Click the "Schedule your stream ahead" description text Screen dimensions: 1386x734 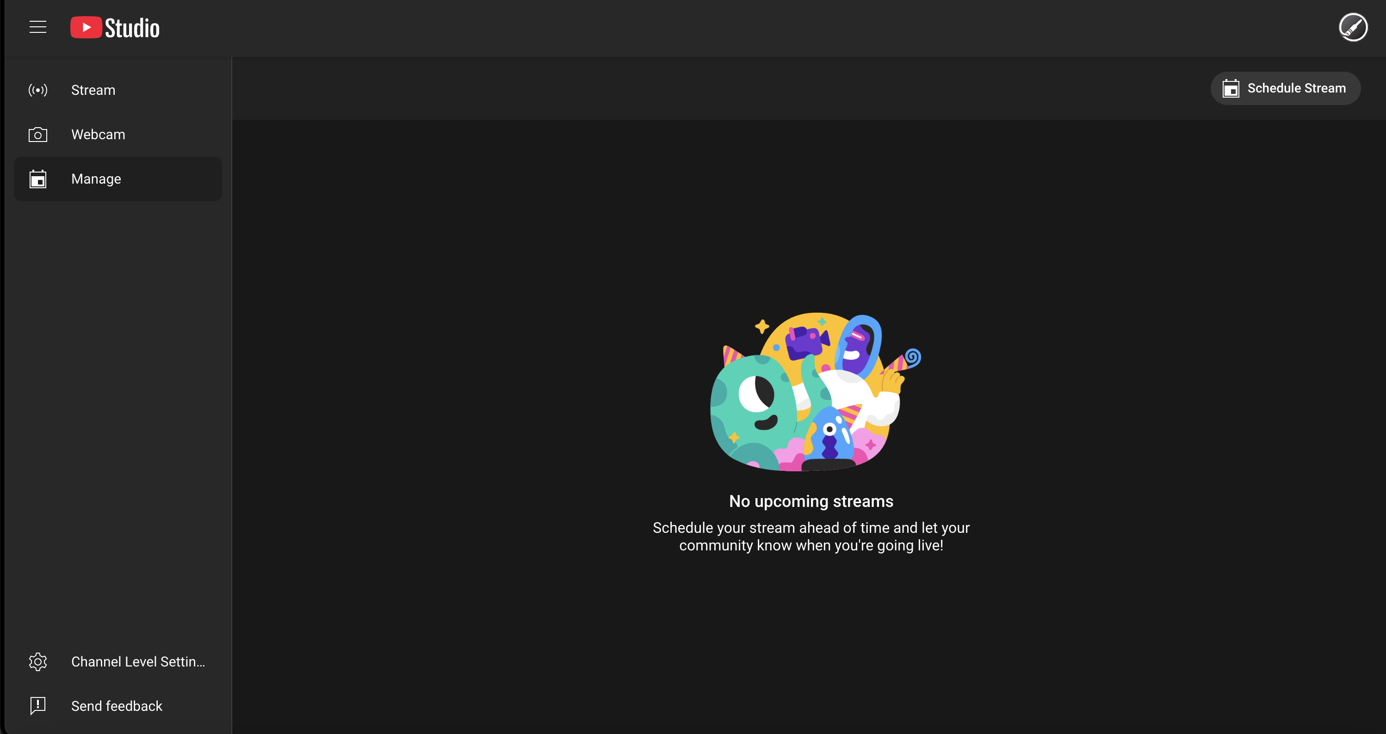(x=811, y=536)
